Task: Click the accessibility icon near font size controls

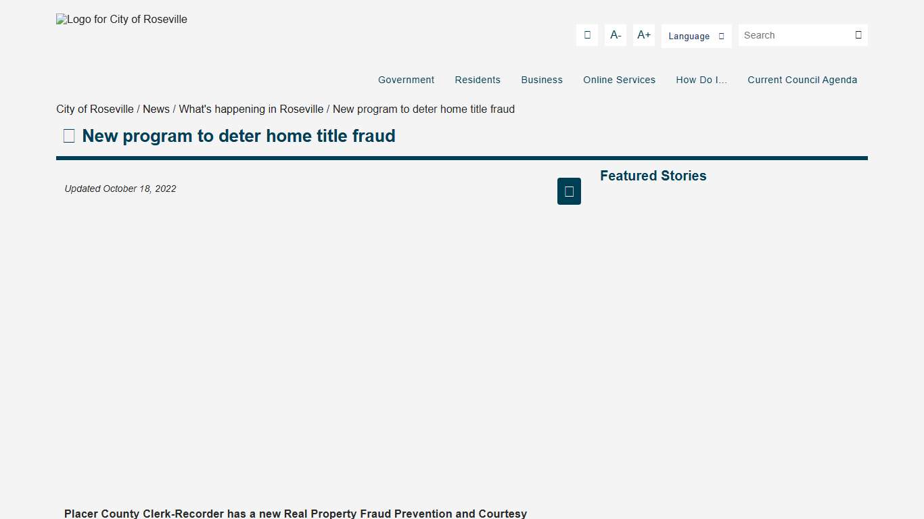Action: (586, 34)
